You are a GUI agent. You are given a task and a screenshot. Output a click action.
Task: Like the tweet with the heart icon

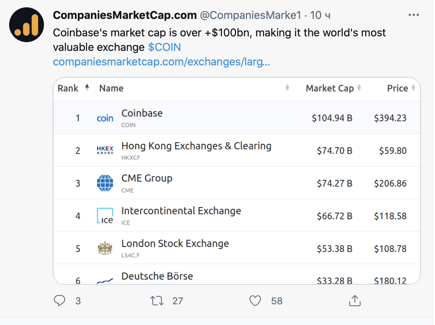click(255, 301)
